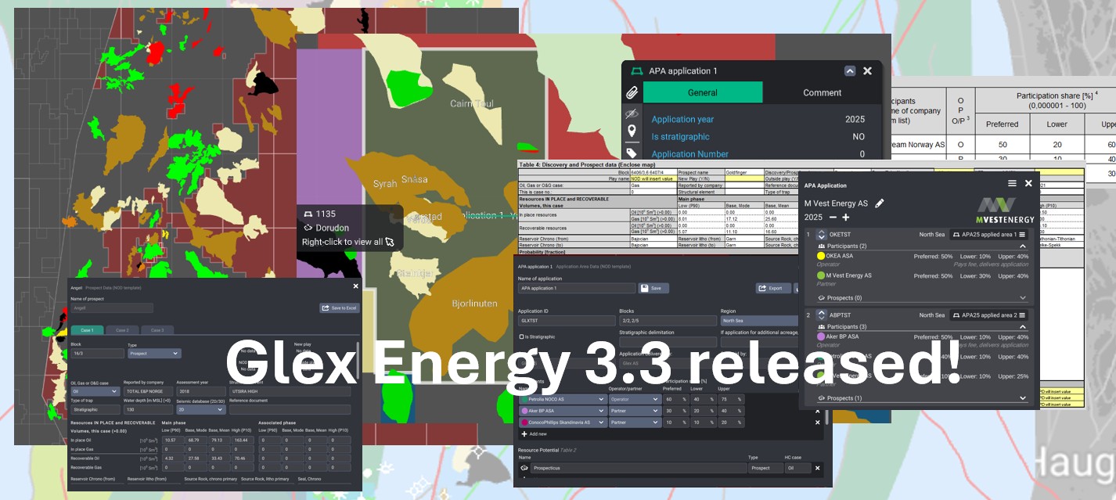Click the Save button beside application name

point(653,288)
